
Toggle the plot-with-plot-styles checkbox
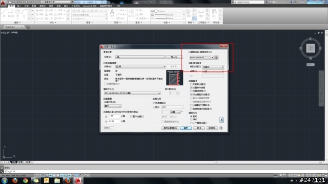coord(191,95)
